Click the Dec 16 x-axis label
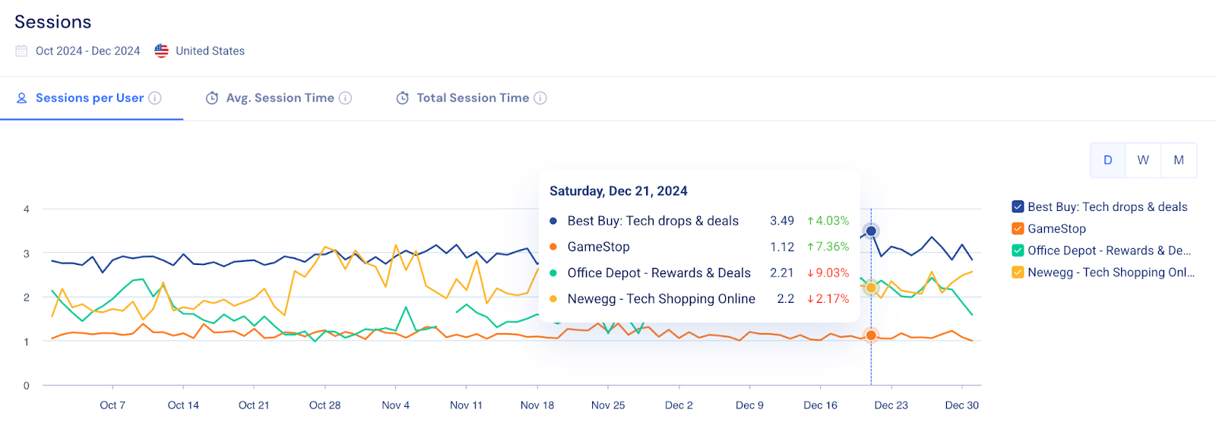The height and width of the screenshot is (441, 1216). pos(820,405)
